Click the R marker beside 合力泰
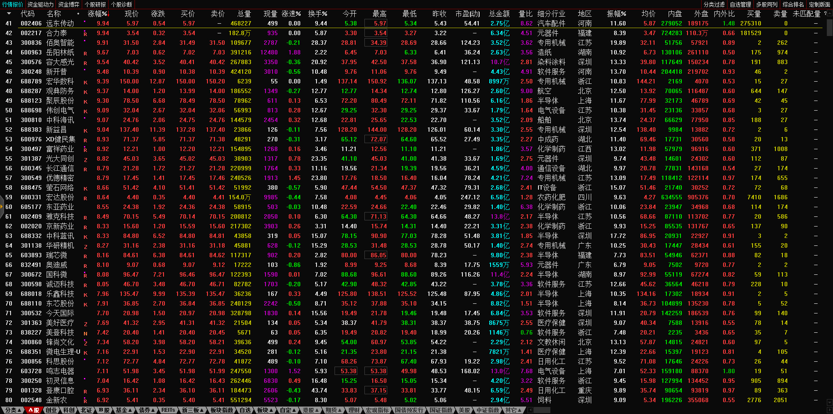This screenshot has width=833, height=414. click(85, 34)
